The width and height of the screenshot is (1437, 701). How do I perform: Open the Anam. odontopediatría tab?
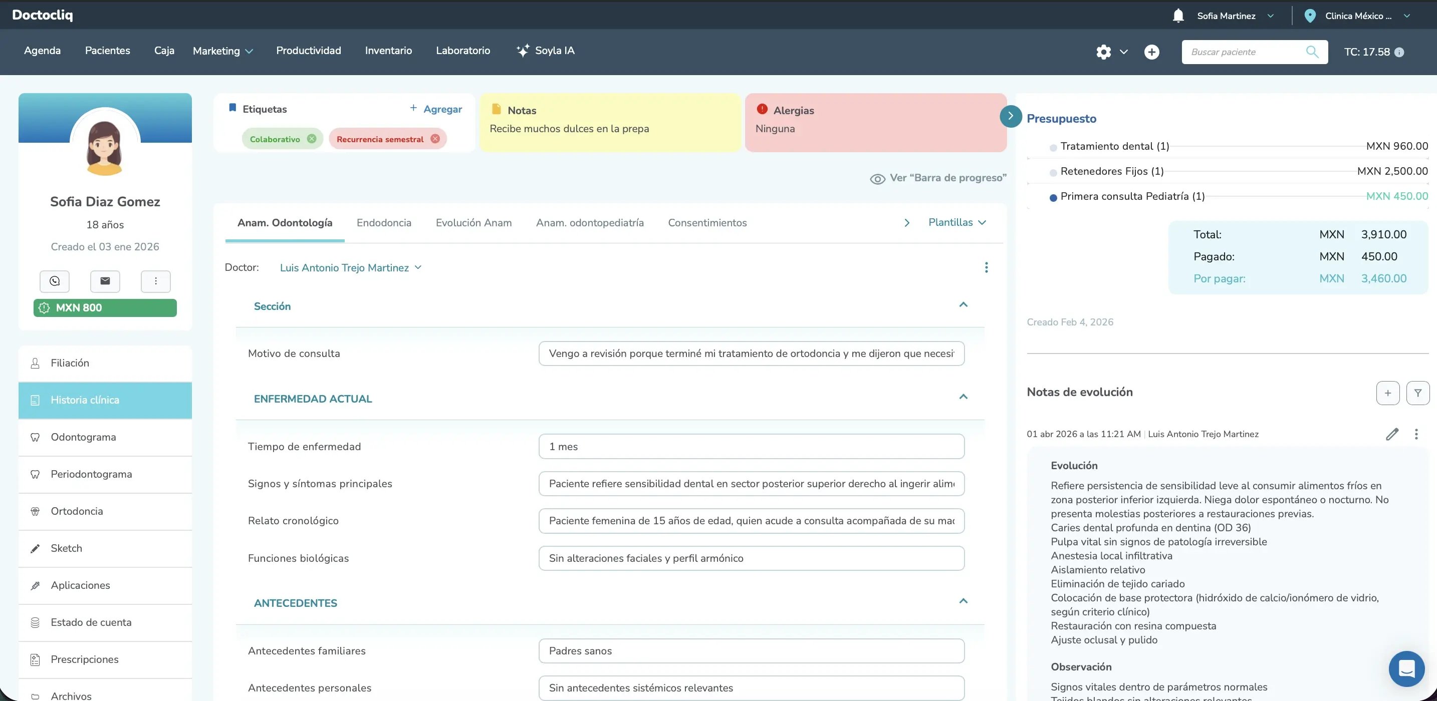tap(590, 223)
